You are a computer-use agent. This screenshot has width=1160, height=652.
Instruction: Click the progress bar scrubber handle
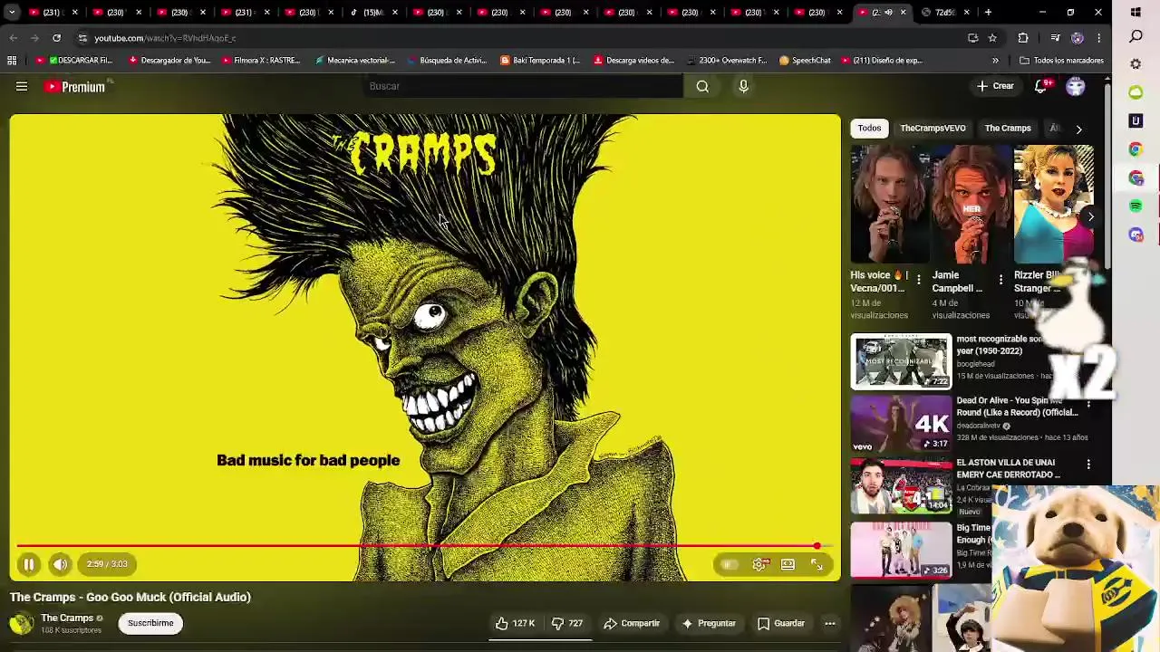pyautogui.click(x=817, y=546)
